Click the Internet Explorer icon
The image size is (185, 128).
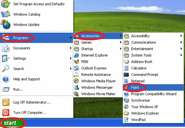[76, 55]
